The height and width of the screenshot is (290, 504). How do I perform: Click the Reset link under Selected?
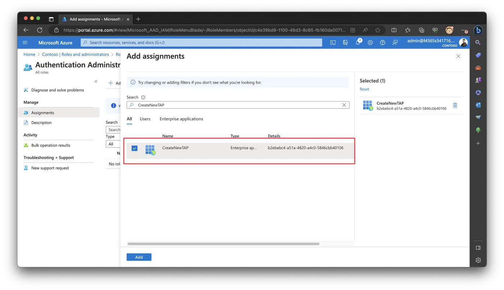point(364,89)
